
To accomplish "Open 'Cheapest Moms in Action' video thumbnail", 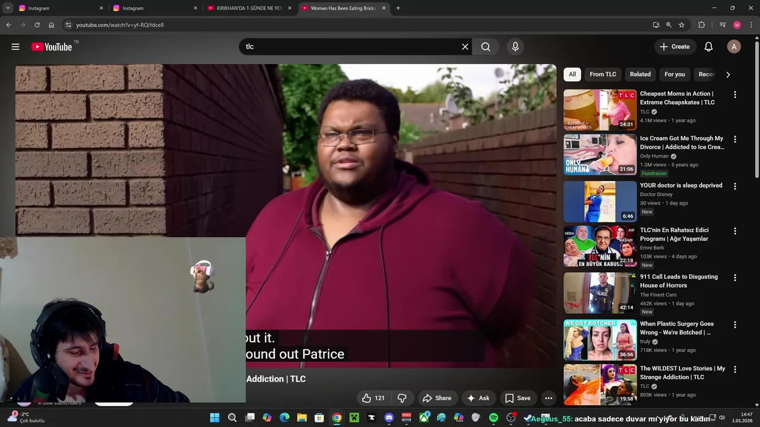I will 600,110.
